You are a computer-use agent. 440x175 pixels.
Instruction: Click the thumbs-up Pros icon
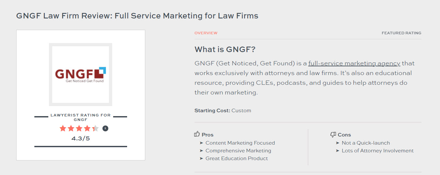[197, 134]
